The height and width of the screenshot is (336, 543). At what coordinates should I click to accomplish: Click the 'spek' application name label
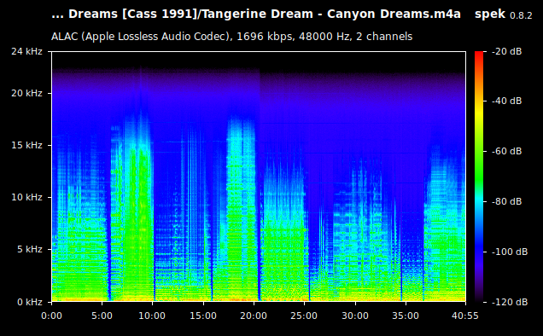(x=490, y=14)
